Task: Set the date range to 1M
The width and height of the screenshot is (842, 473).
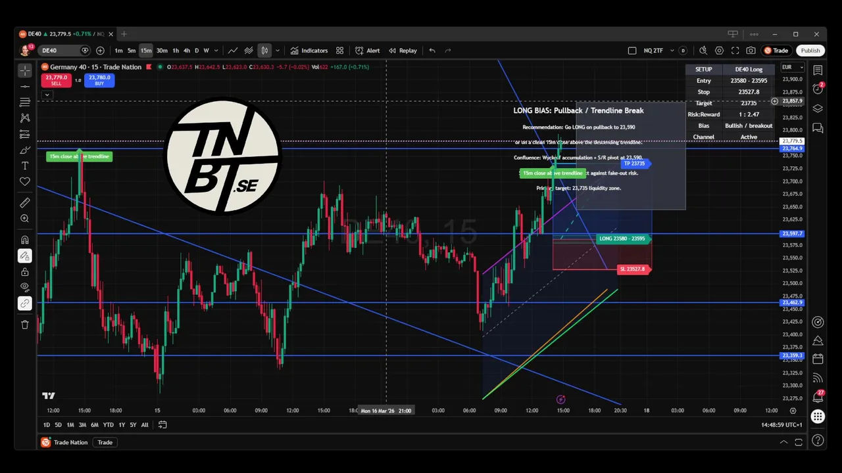Action: (x=70, y=425)
